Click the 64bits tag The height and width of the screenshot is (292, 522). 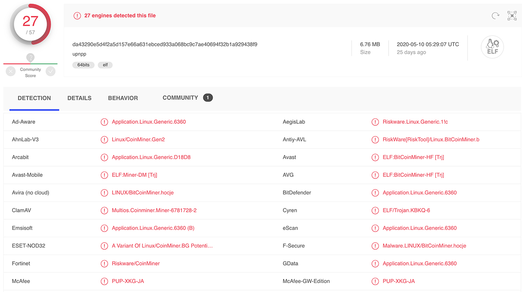pyautogui.click(x=84, y=65)
